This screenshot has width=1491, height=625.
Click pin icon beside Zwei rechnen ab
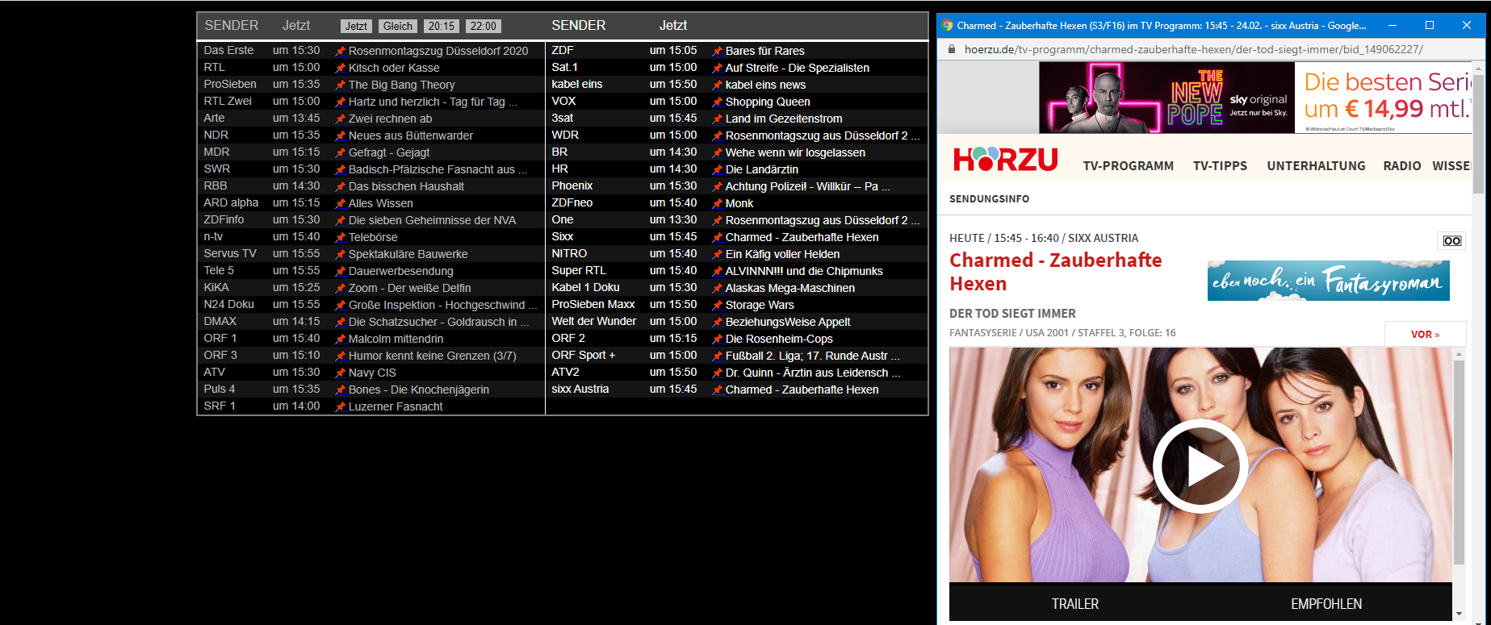tap(341, 119)
